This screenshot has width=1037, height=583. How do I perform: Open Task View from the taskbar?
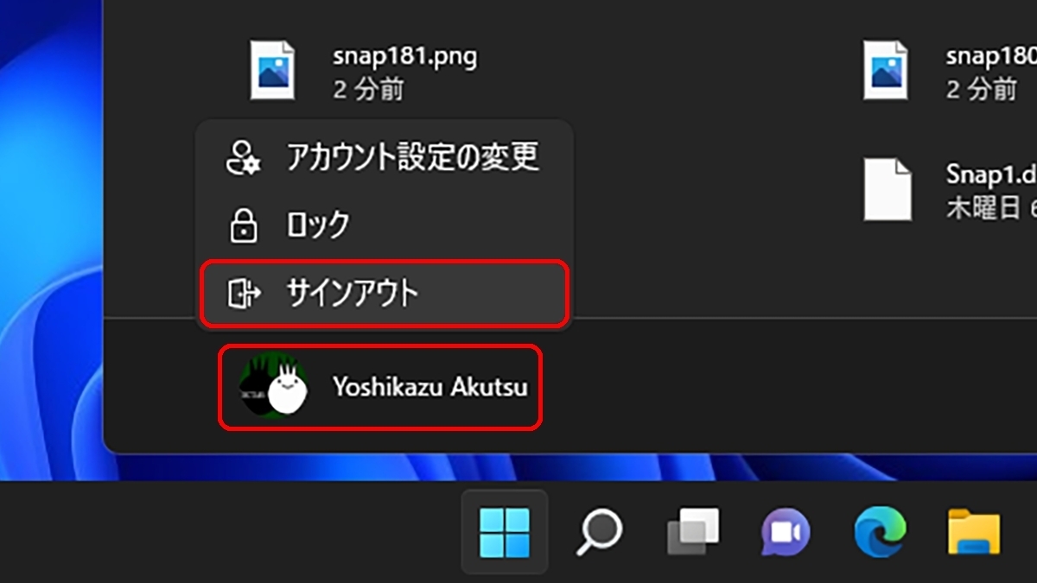pyautogui.click(x=693, y=532)
